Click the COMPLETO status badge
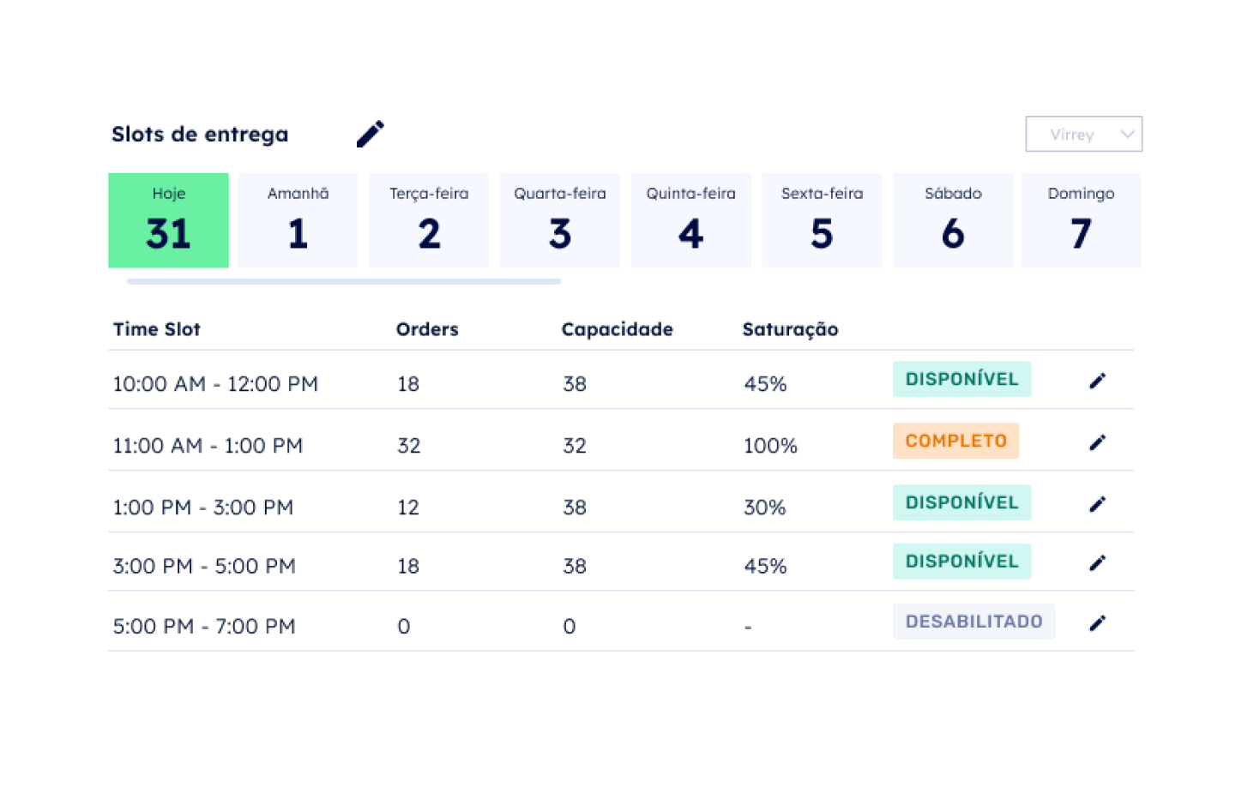1248x787 pixels. click(956, 441)
